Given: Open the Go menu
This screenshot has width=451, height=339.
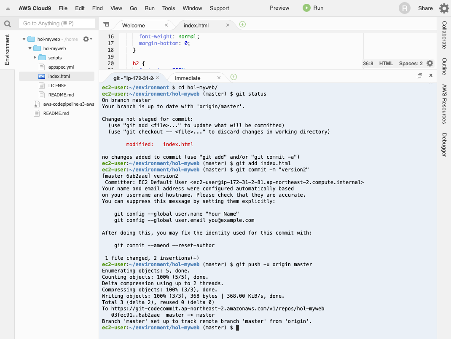Looking at the screenshot, I should pos(134,8).
